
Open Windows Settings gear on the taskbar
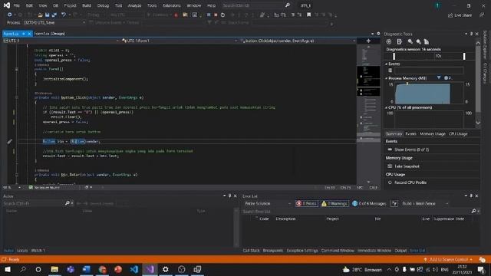166,269
